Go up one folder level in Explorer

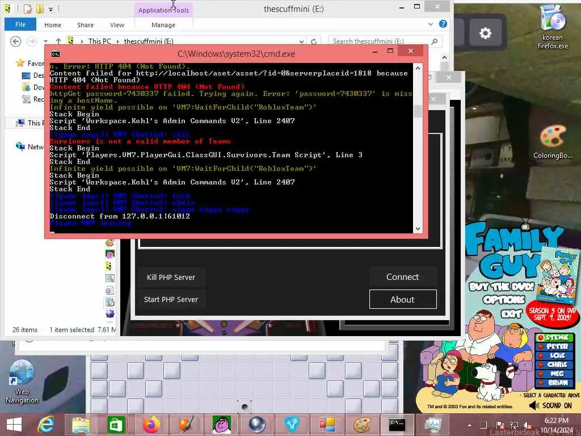58,41
